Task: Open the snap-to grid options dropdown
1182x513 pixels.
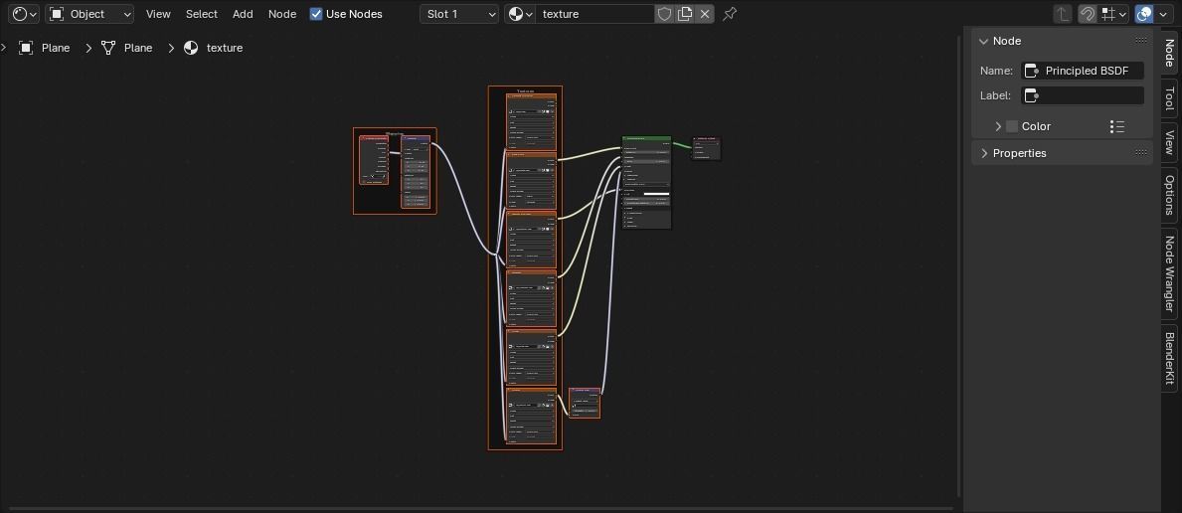Action: [1113, 14]
